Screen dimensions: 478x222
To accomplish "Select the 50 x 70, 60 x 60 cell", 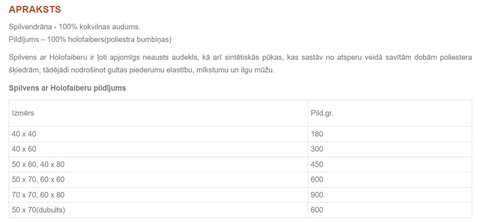I will click(158, 180).
